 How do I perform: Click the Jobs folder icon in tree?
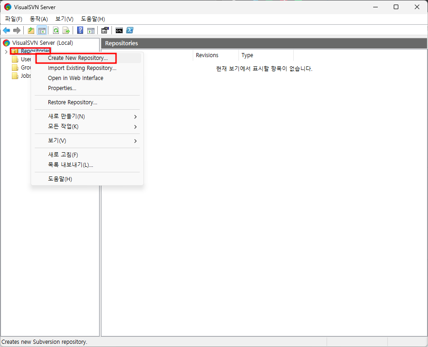15,76
